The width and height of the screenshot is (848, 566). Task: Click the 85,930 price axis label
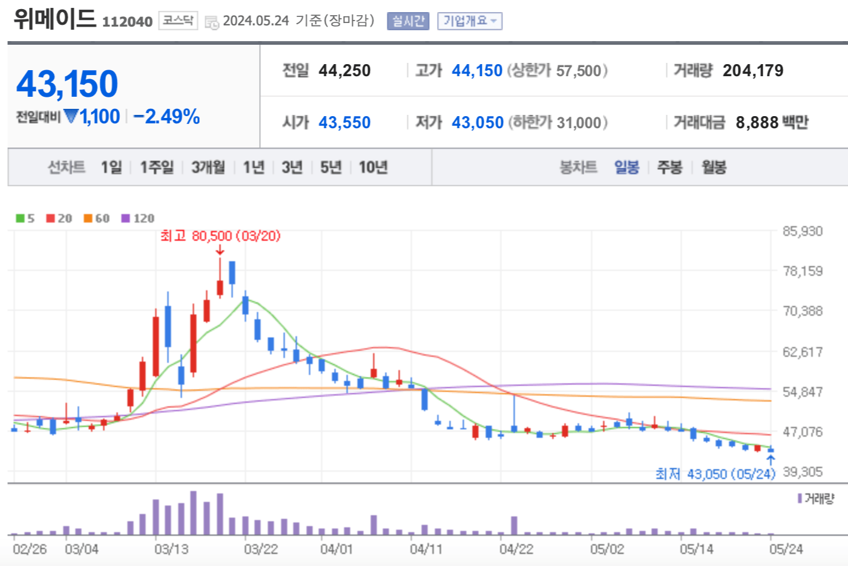click(803, 231)
